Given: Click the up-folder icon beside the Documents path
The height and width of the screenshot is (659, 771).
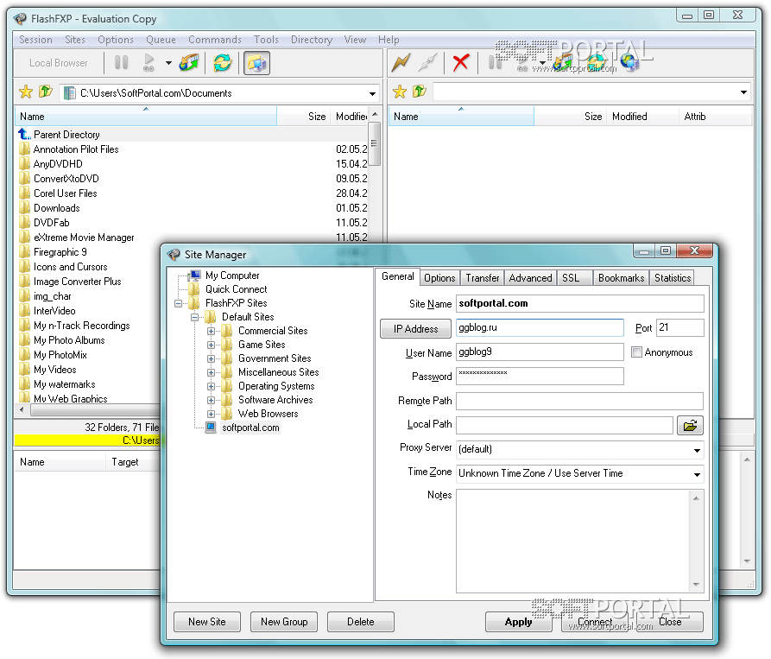Looking at the screenshot, I should 45,92.
